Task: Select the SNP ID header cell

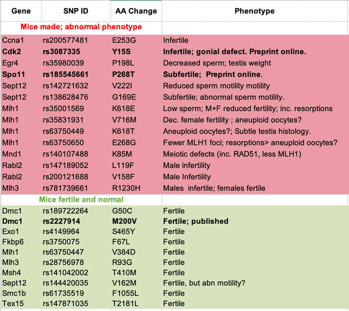Action: (76, 11)
